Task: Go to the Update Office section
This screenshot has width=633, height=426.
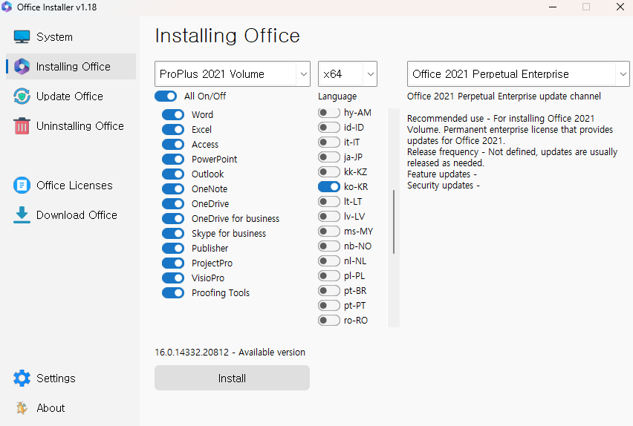Action: tap(71, 96)
